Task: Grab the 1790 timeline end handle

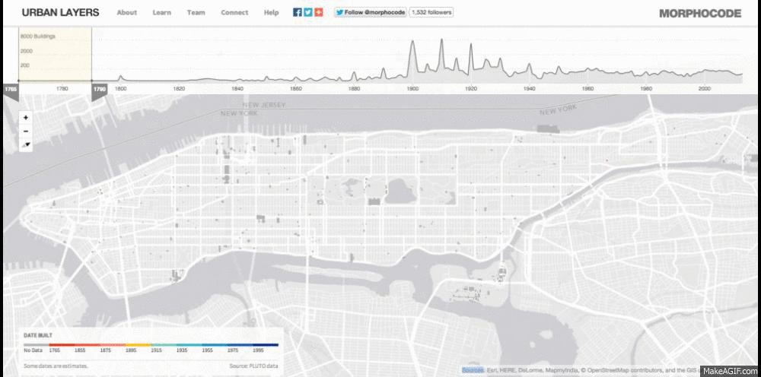Action: coord(99,89)
